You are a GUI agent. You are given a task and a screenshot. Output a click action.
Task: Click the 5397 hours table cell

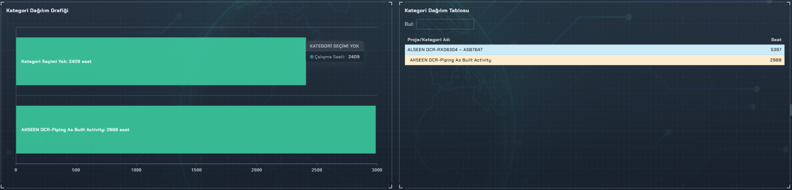(775, 50)
